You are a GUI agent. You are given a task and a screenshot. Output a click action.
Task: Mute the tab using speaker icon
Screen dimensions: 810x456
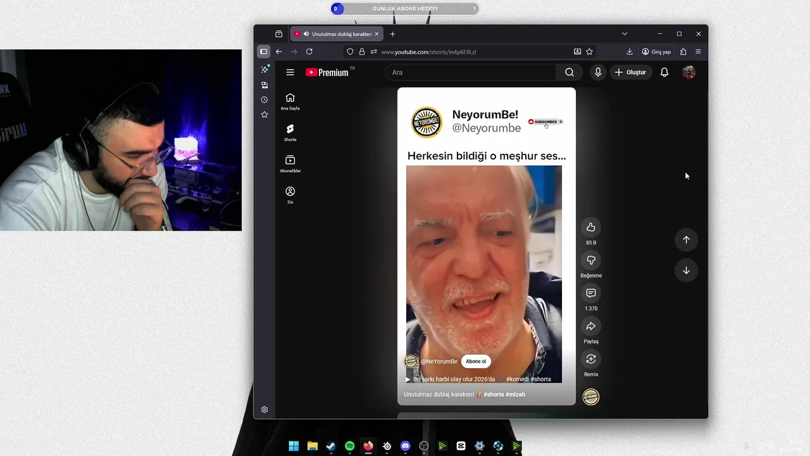point(306,34)
